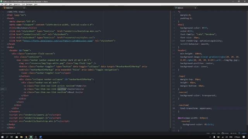Open the Windows notification center
The width and height of the screenshot is (248, 139).
[x=244, y=137]
